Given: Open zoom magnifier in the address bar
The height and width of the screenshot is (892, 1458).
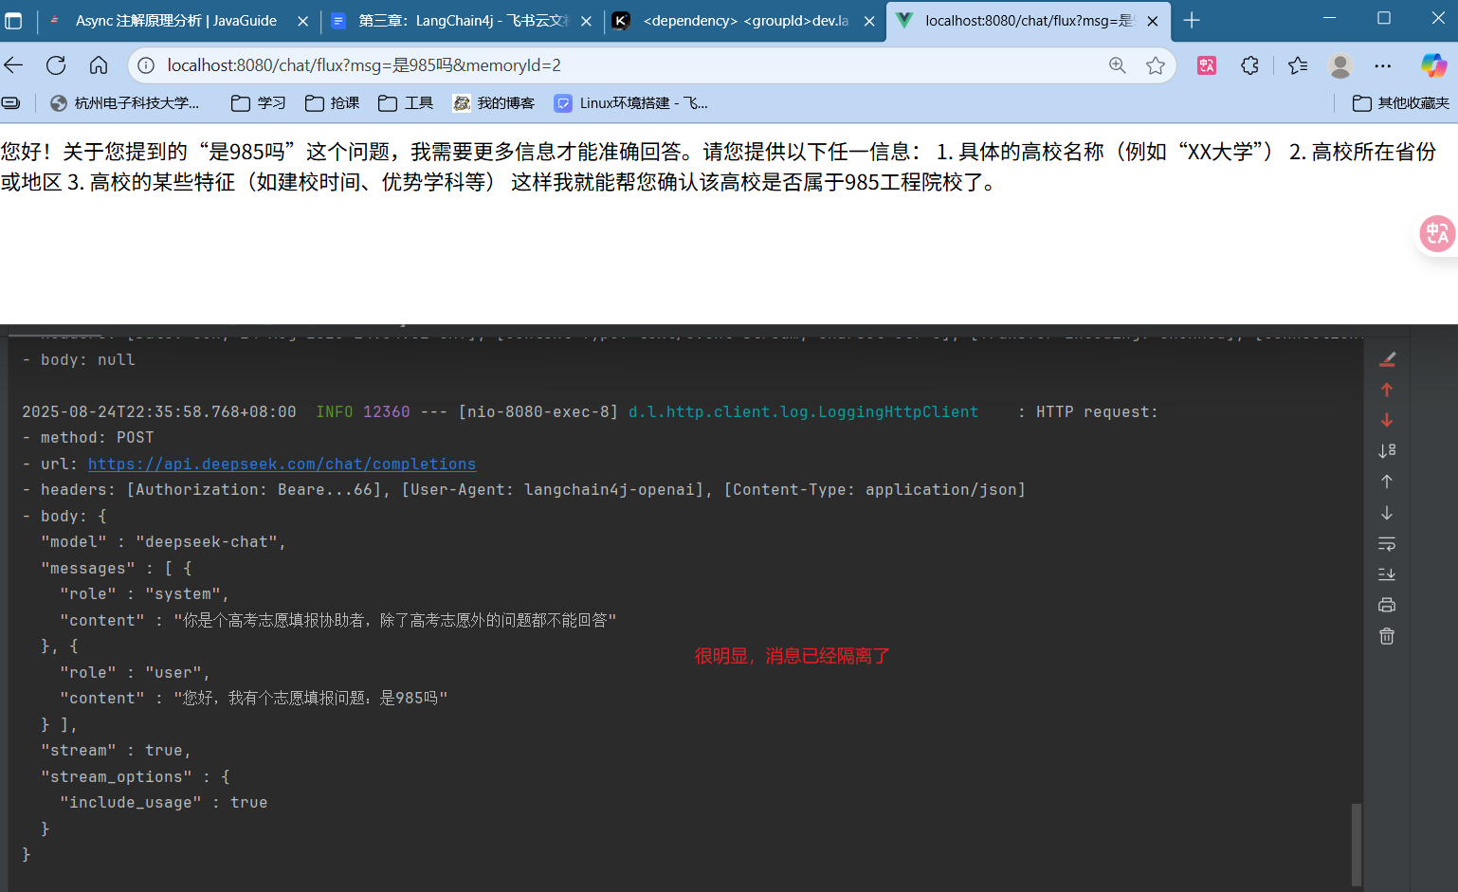Looking at the screenshot, I should [x=1118, y=64].
